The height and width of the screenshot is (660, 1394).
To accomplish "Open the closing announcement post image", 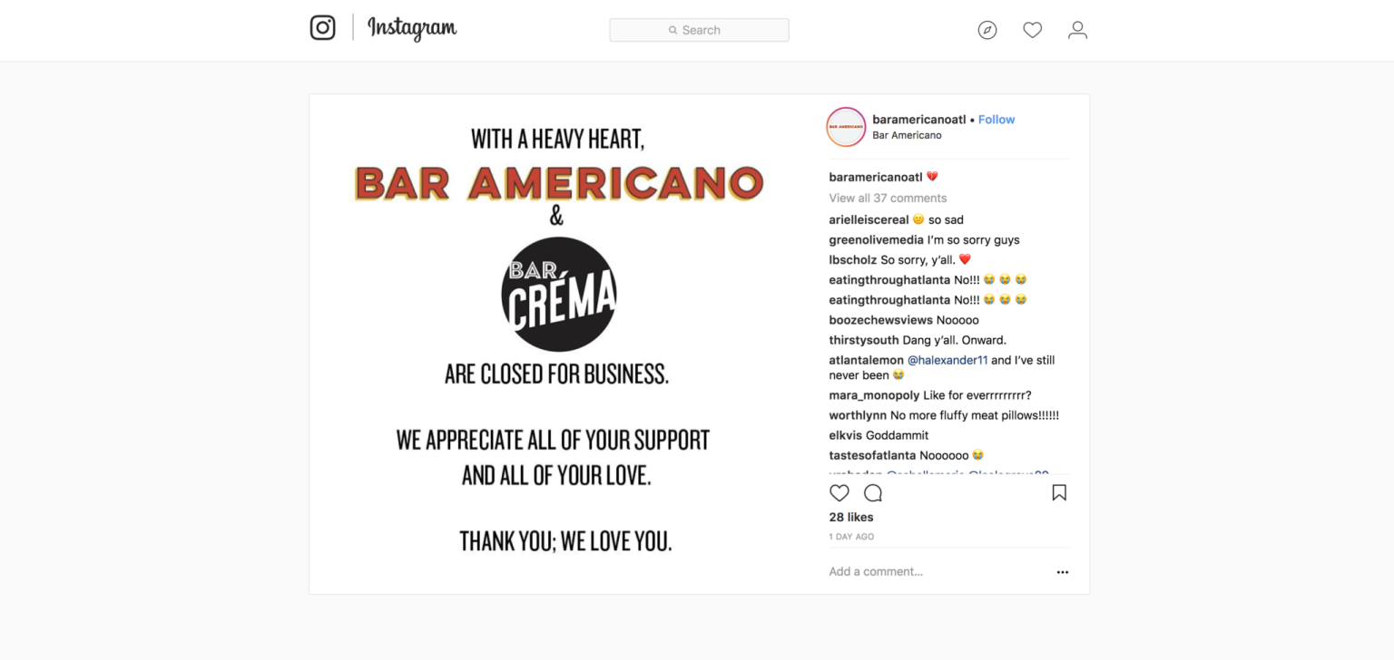I will (x=559, y=345).
